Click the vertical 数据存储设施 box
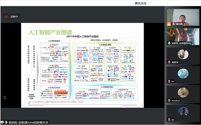201x125 pixels. pyautogui.click(x=34, y=84)
